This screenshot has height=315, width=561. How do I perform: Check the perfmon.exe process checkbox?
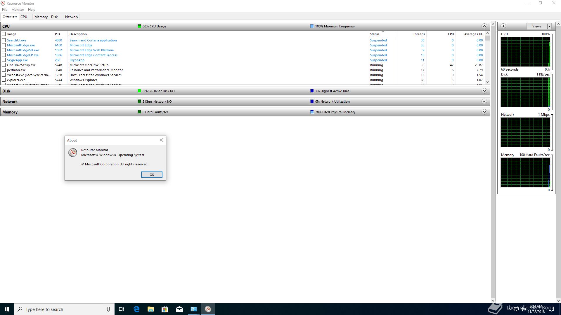(4, 70)
